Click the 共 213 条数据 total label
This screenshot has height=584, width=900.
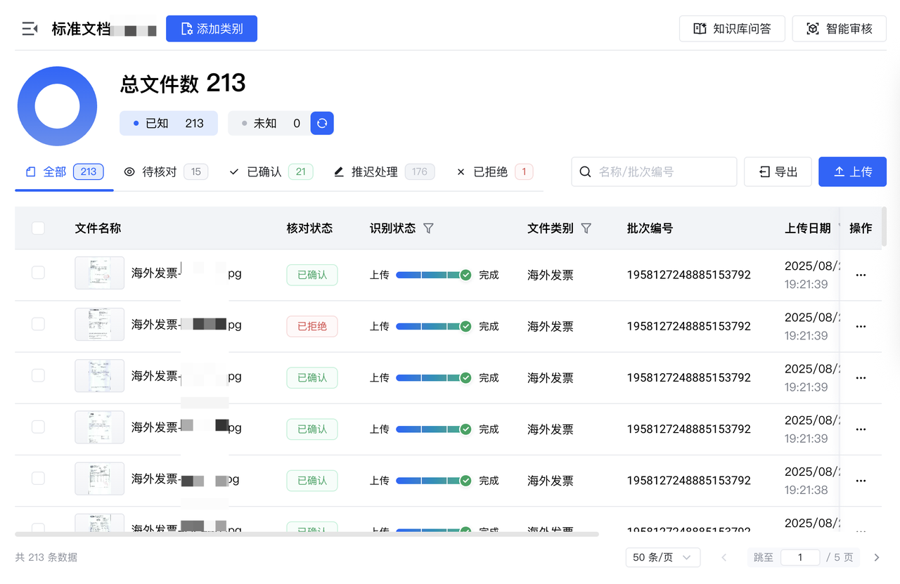[x=46, y=557]
